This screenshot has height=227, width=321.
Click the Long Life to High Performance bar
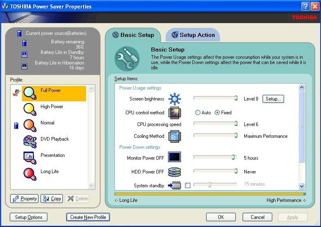tap(210, 194)
